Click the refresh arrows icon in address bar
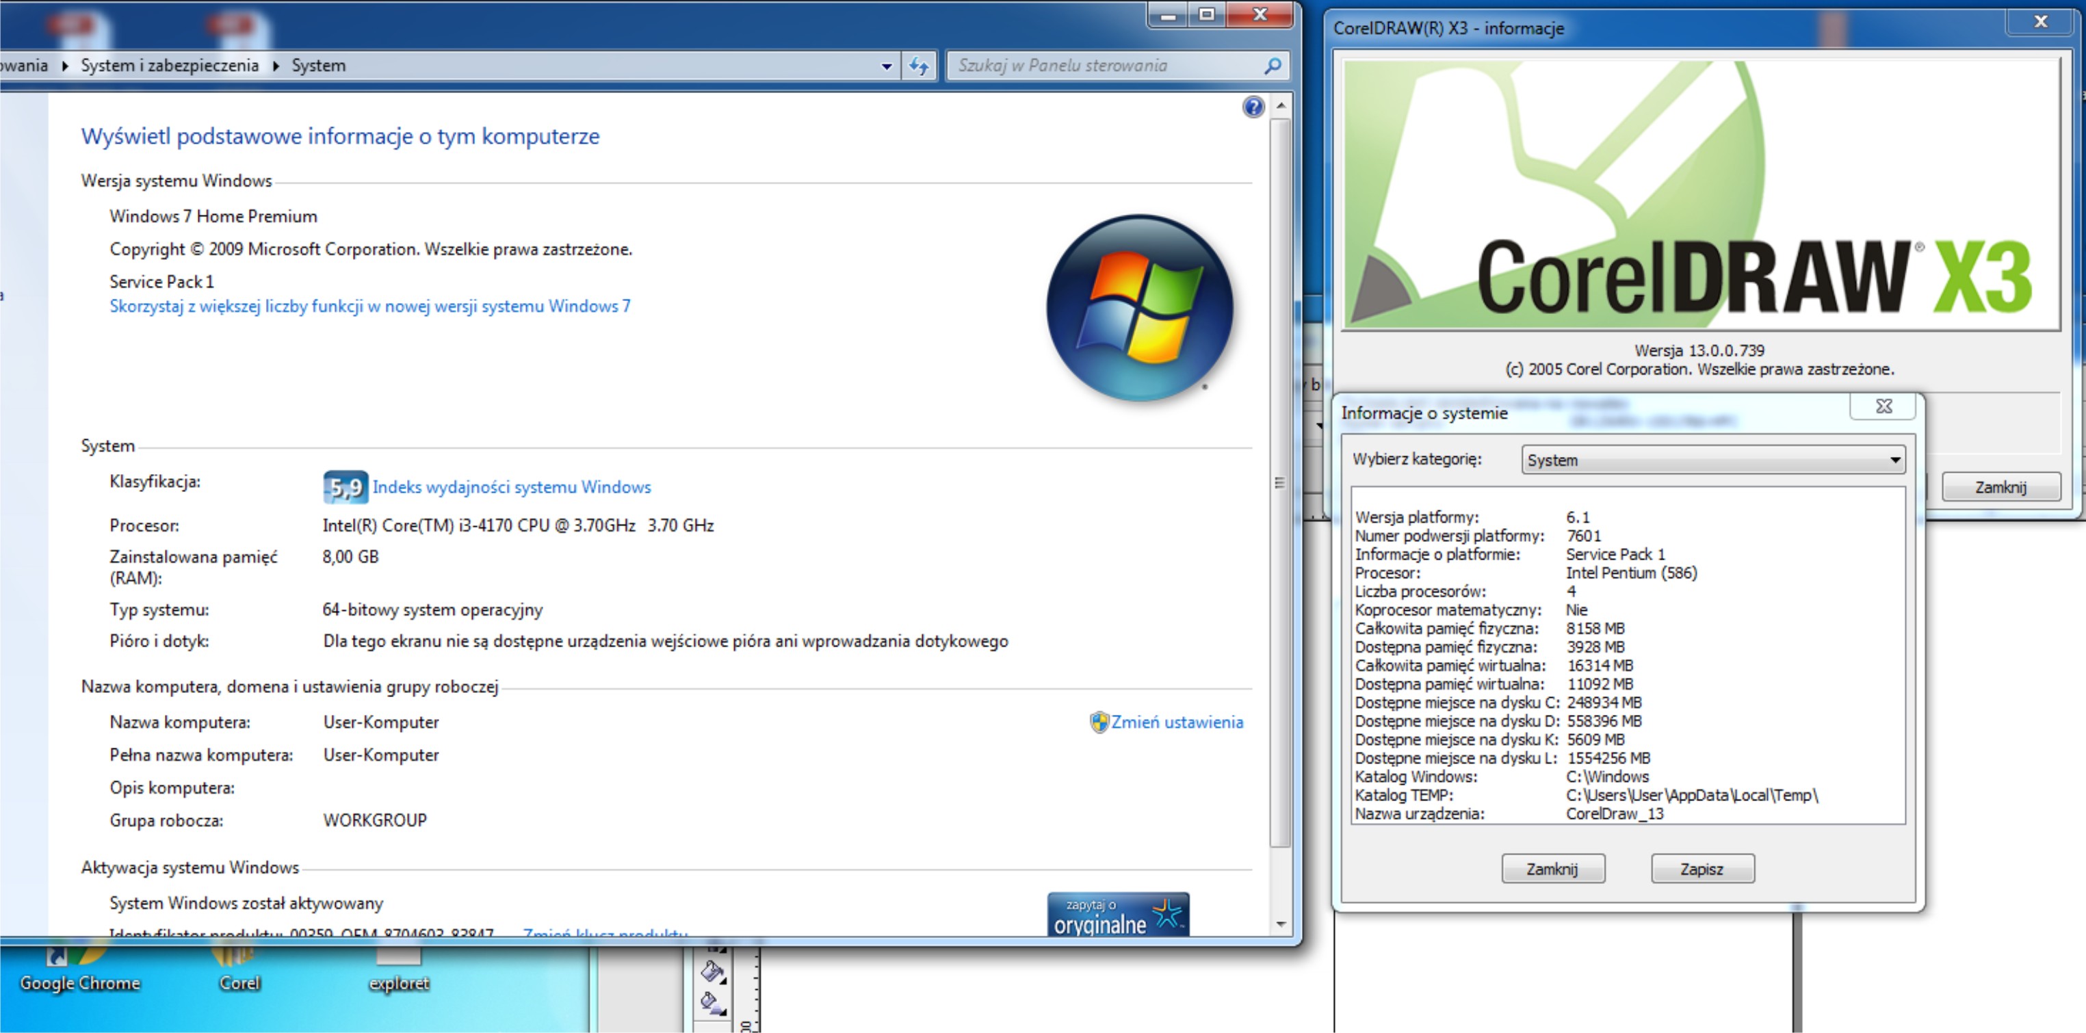2086x1033 pixels. [918, 66]
